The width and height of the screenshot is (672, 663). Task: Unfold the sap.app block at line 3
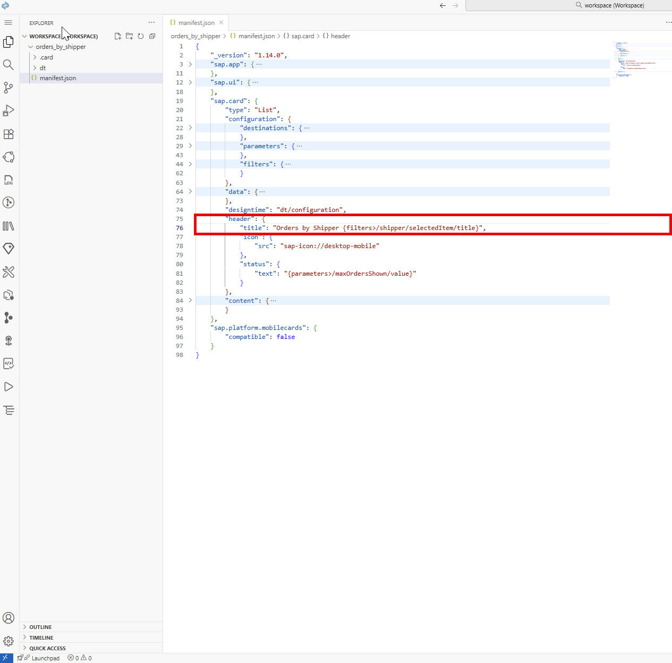tap(190, 64)
